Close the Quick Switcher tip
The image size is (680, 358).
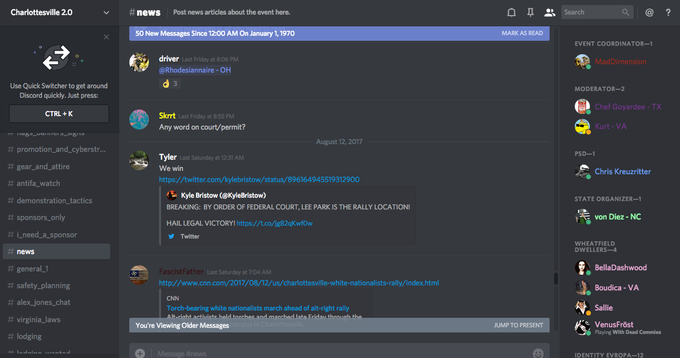106,37
